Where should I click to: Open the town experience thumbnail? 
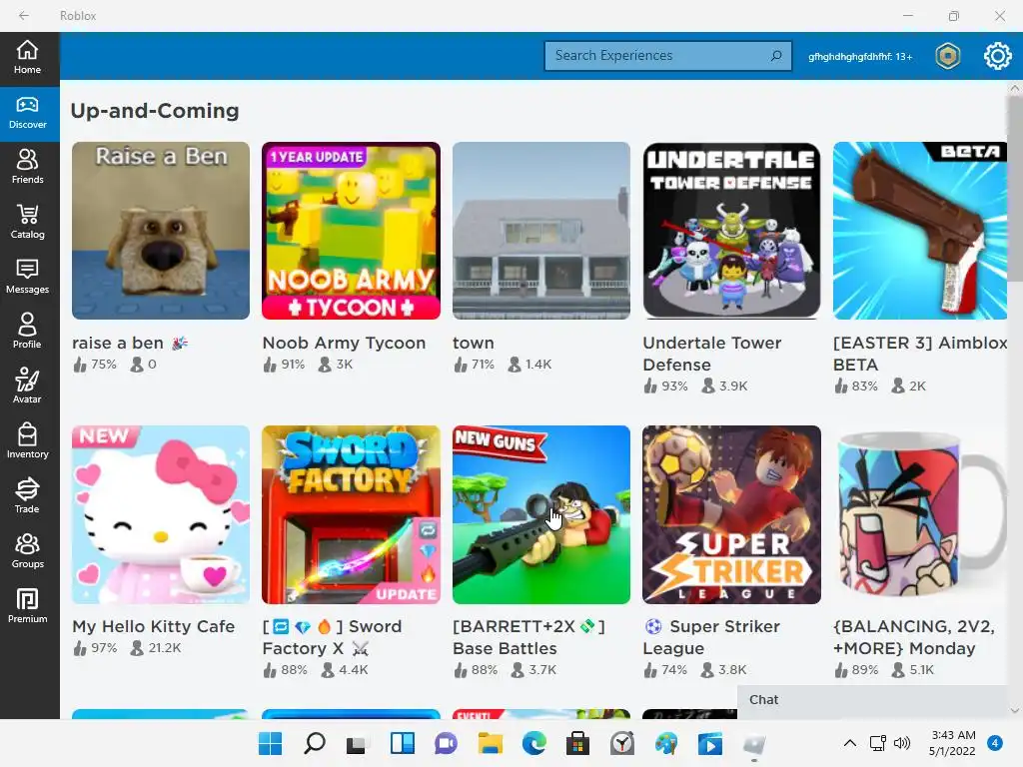click(541, 231)
